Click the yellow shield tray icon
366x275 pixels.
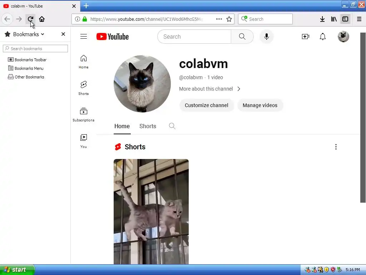[x=327, y=270]
